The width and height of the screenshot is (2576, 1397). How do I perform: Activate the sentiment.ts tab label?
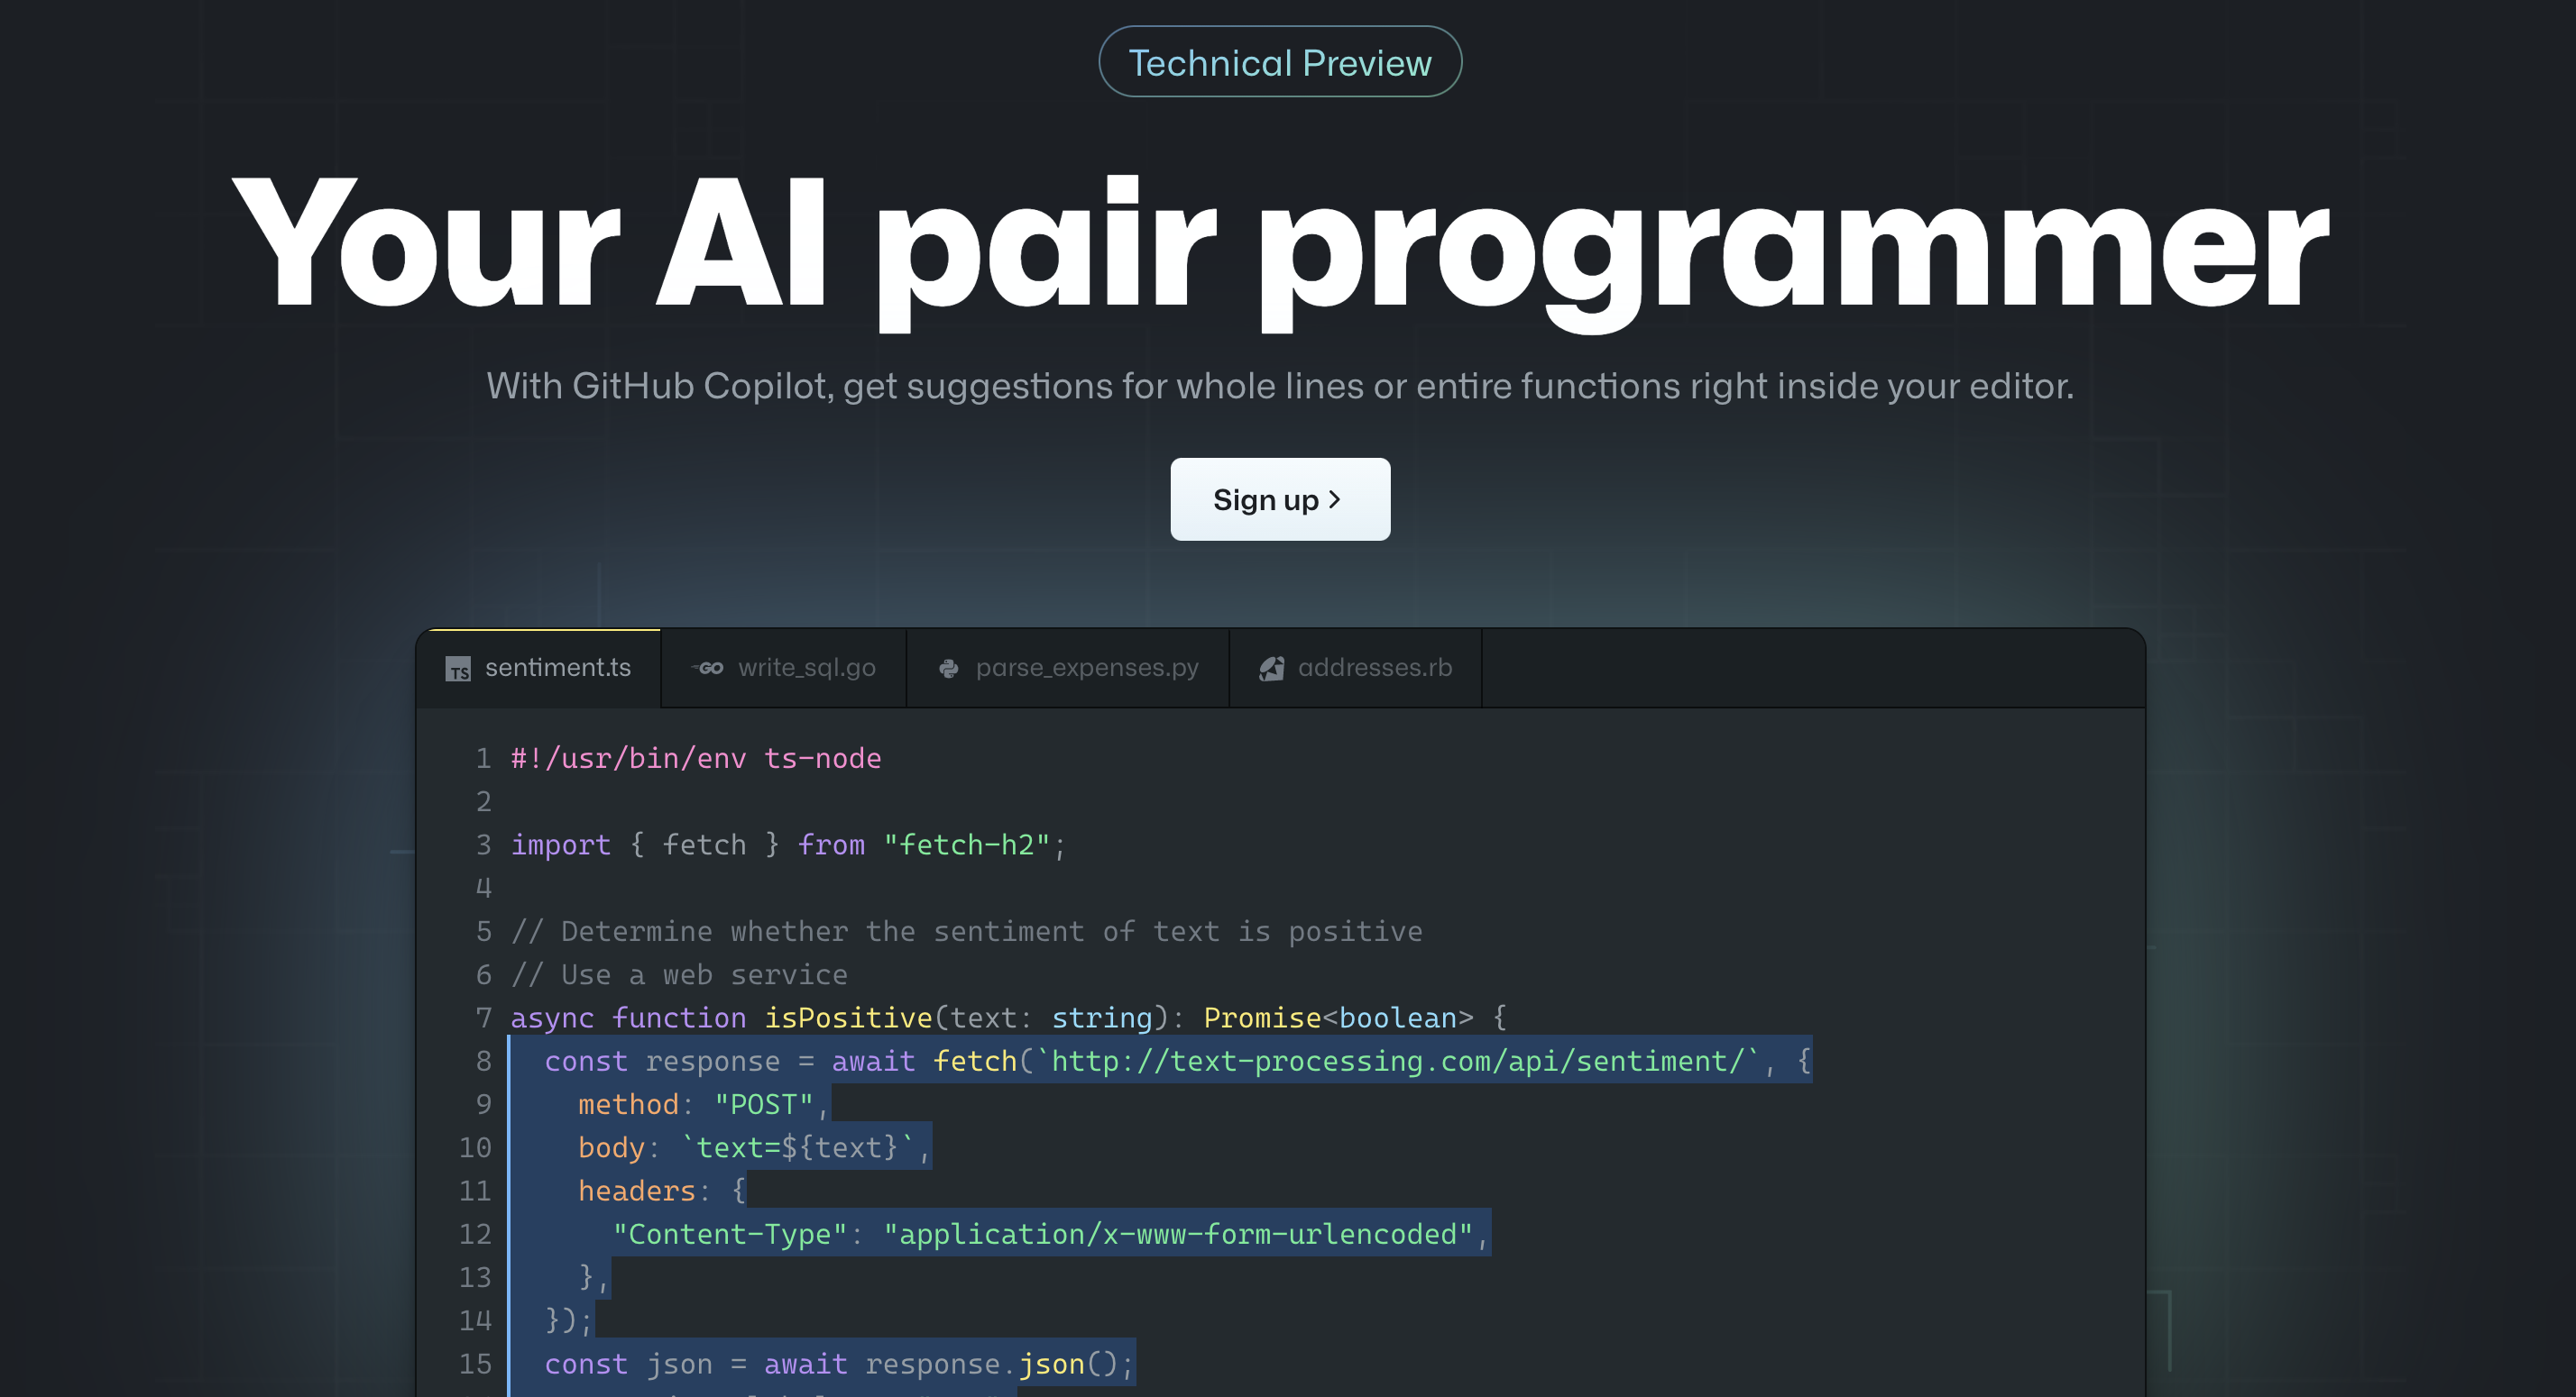tap(557, 668)
